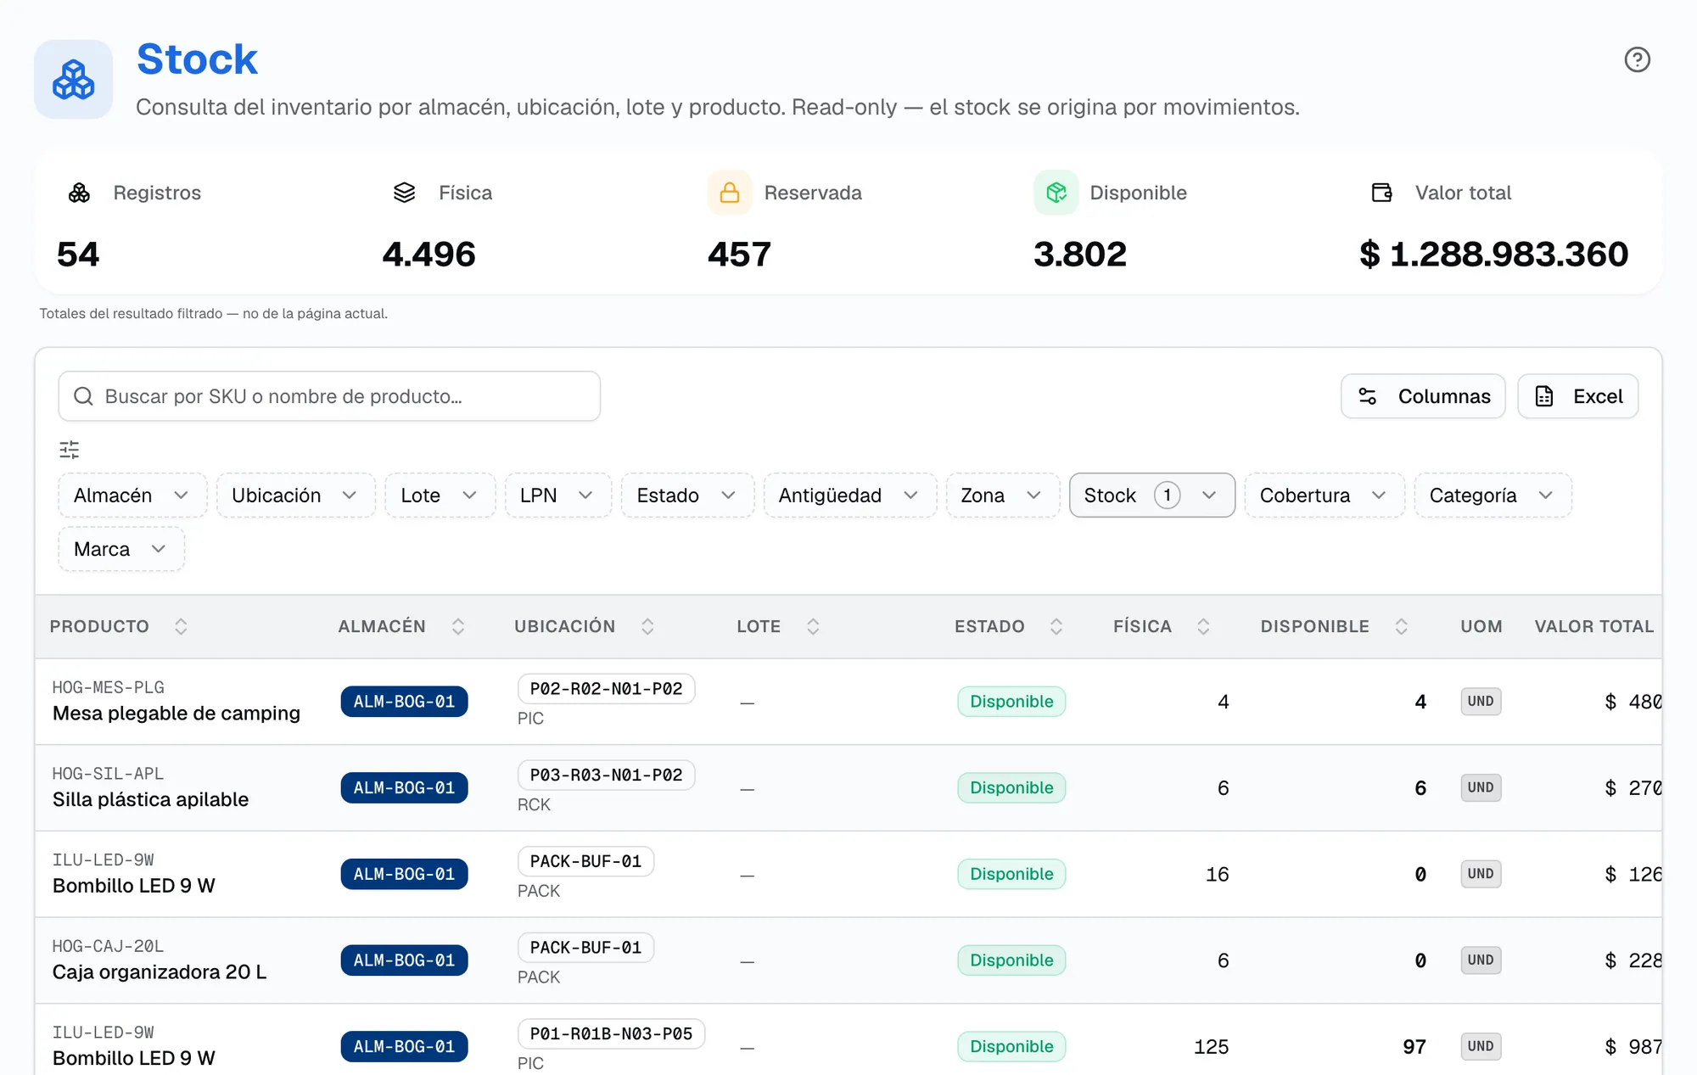Click the UND badge in Caja organizadora row

1481,960
